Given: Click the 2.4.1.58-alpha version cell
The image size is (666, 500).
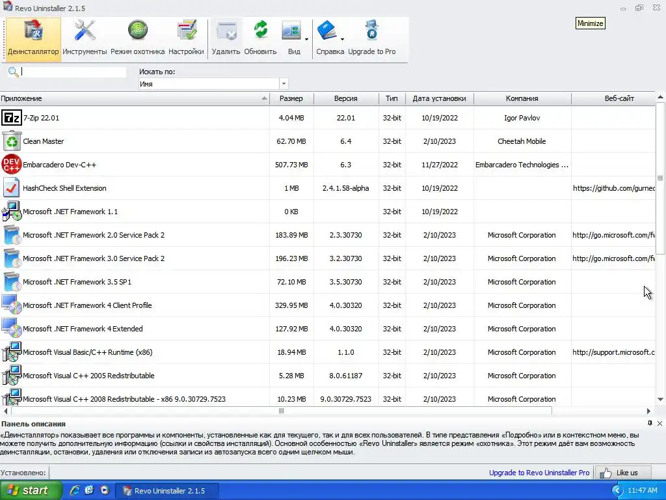Looking at the screenshot, I should point(346,188).
